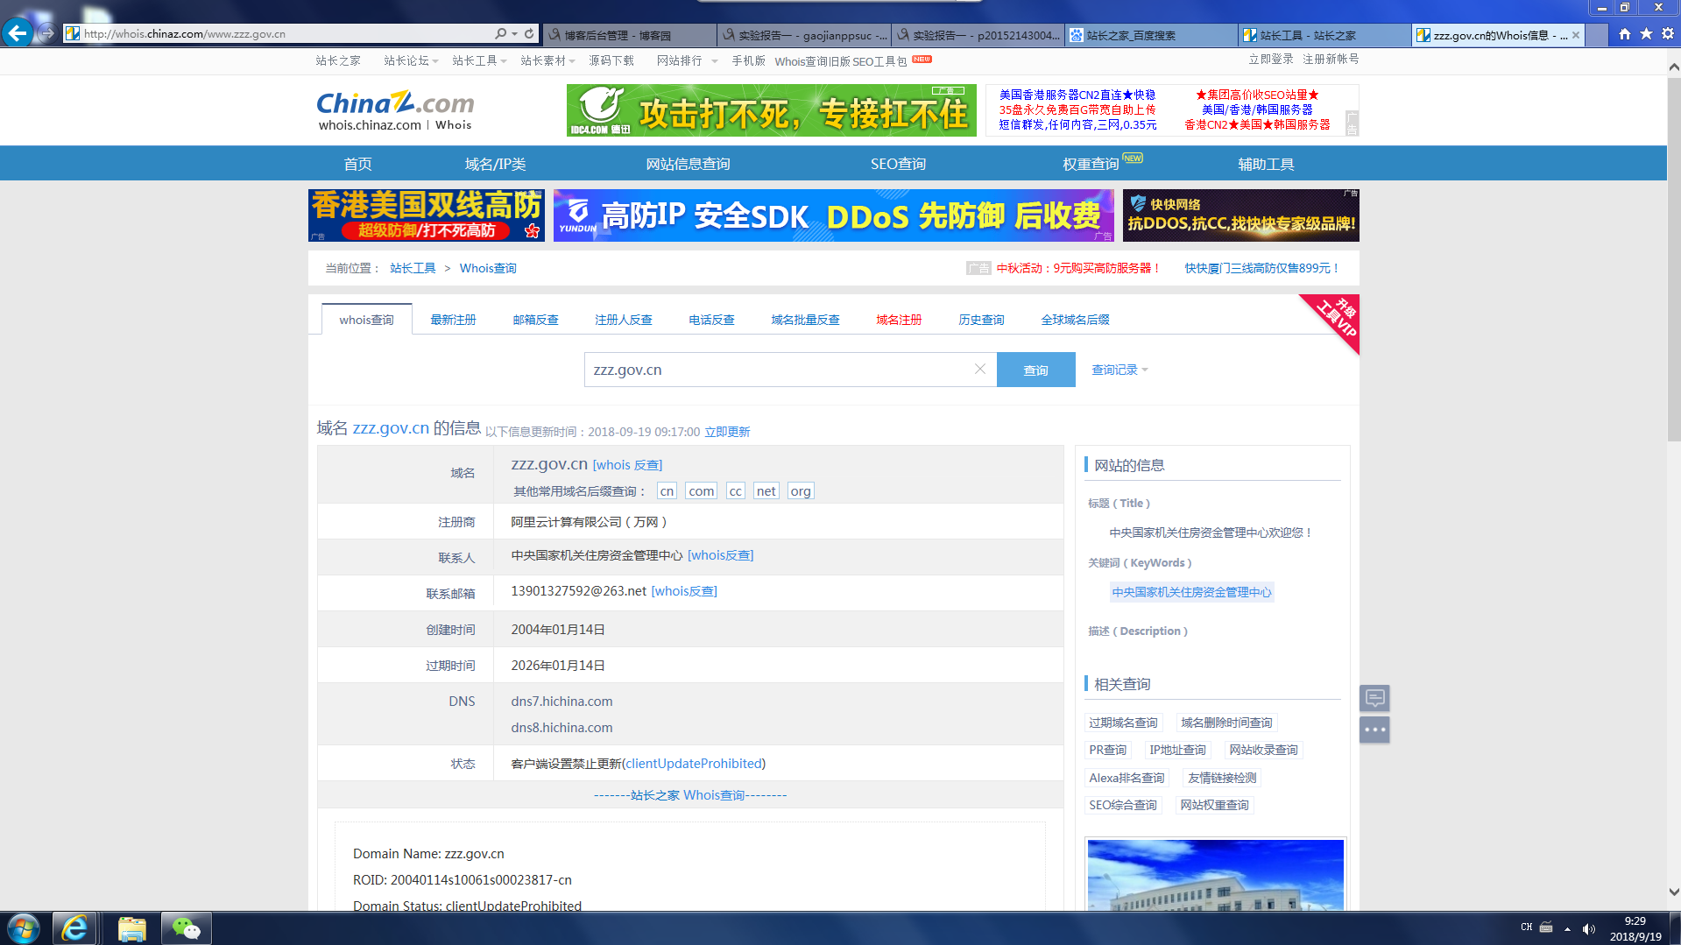Open the 查询记录 history dropdown
Screen dimensions: 1681x945
pos(1119,370)
